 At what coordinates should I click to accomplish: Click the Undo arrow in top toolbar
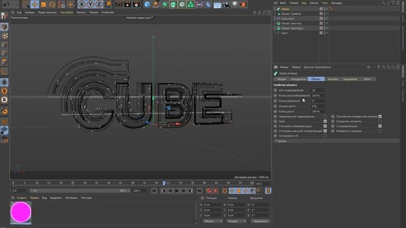pos(6,4)
